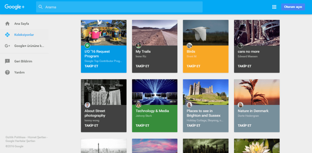Open blue monitors thumbnail of Technology & Media
312x153 pixels.
click(x=154, y=92)
